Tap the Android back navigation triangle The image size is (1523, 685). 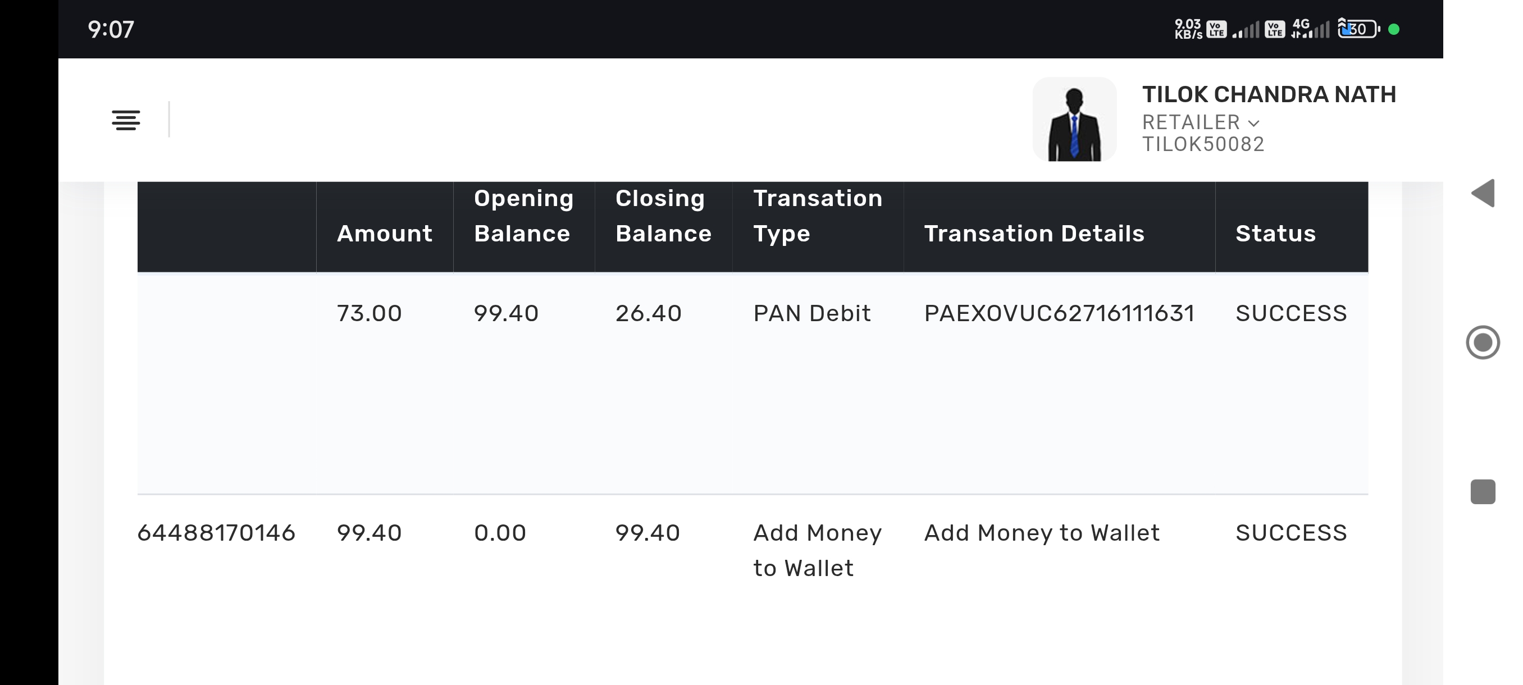pos(1483,193)
